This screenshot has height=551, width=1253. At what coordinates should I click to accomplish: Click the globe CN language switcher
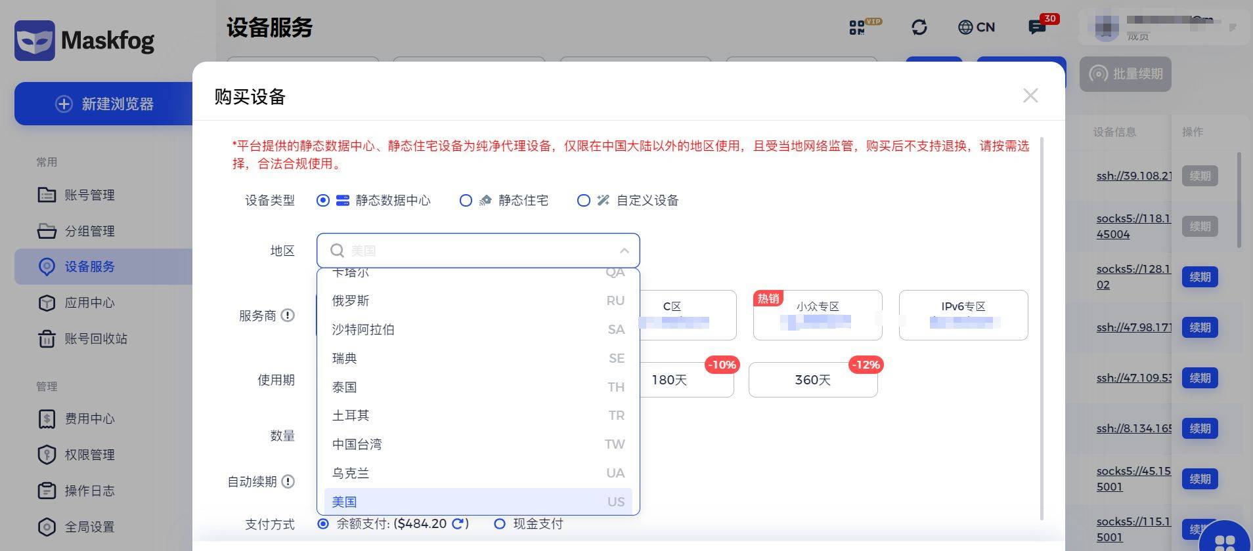[x=976, y=27]
